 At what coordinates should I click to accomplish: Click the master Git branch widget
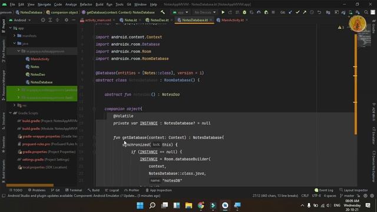click(x=348, y=196)
